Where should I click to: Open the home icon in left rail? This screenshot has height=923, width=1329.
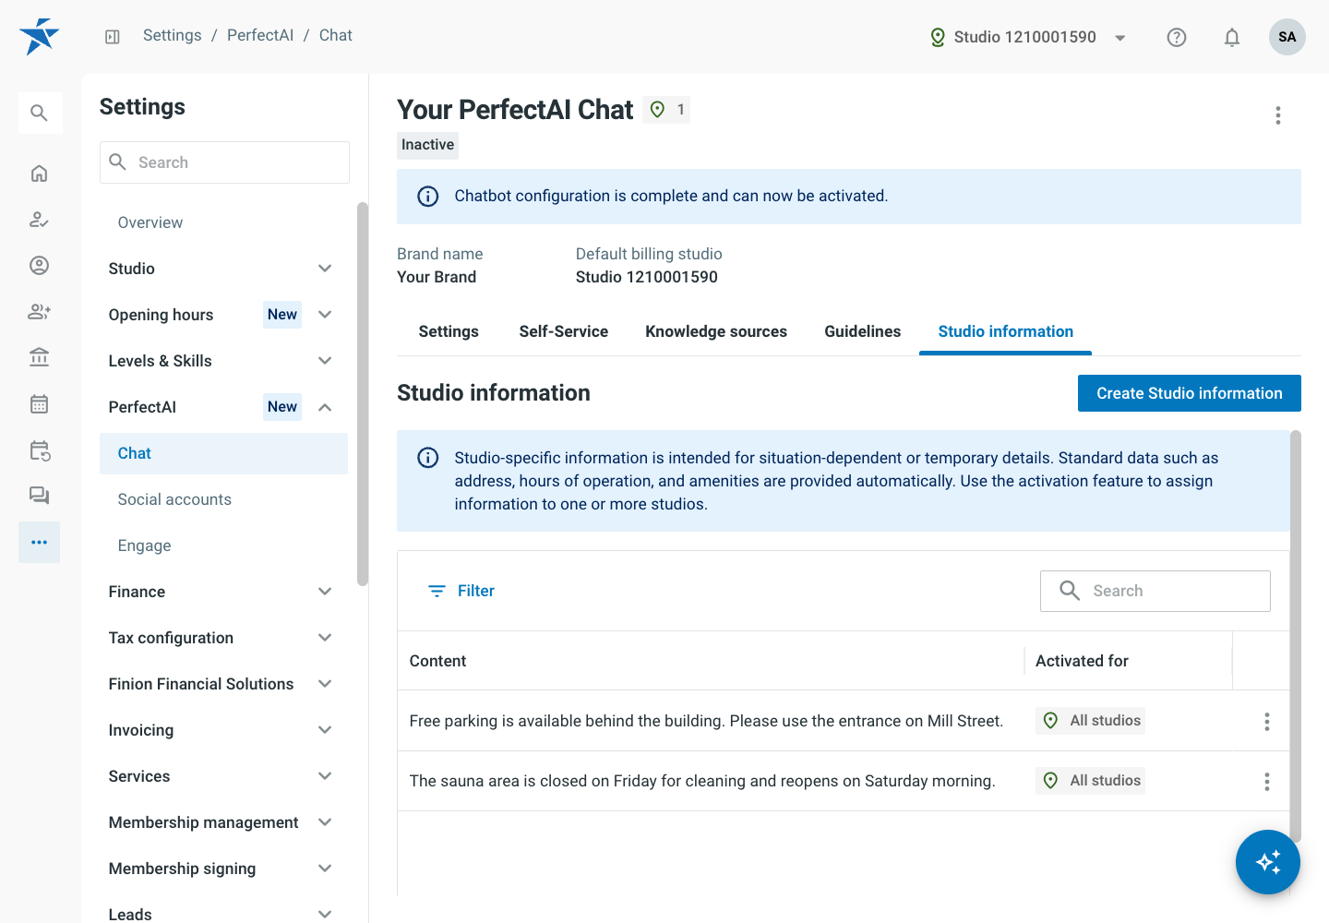click(x=39, y=174)
